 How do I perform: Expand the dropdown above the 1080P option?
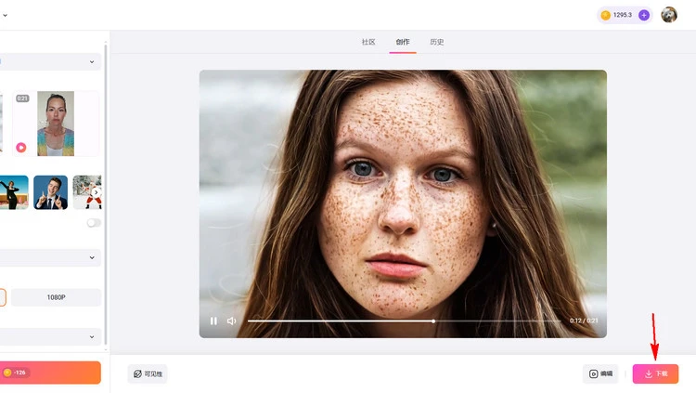click(x=50, y=257)
